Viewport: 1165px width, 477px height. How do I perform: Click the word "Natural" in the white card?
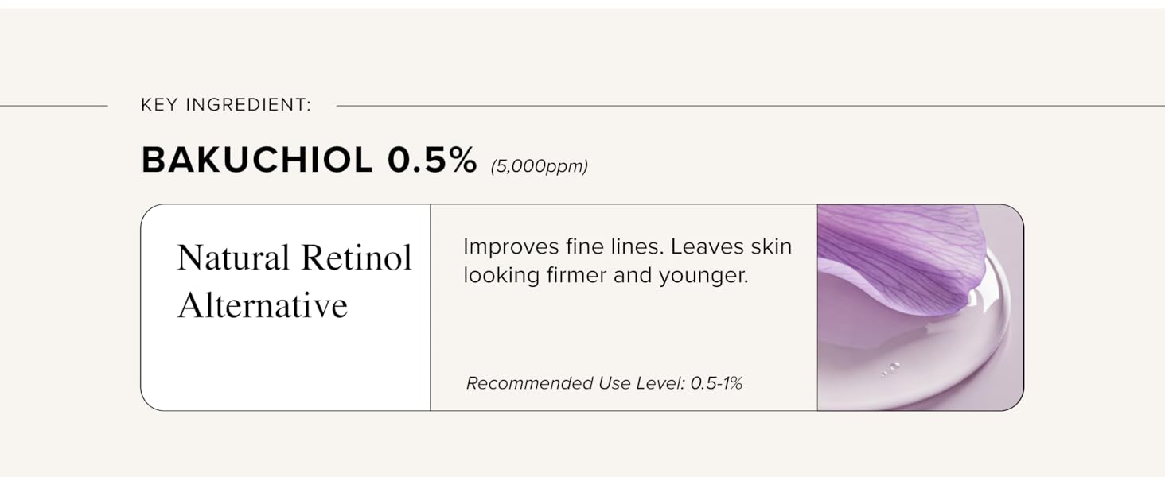pos(232,258)
